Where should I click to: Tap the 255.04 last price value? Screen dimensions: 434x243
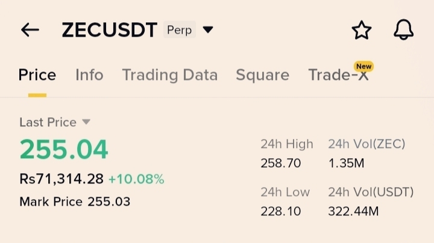click(64, 149)
